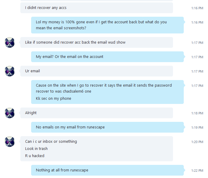Click the 1:20 PM timestamp
Image resolution: width=208 pixels, height=178 pixels.
(x=197, y=142)
